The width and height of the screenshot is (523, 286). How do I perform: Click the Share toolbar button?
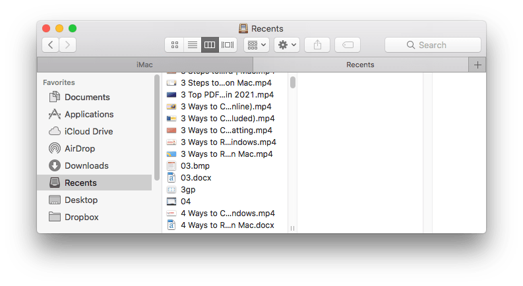pyautogui.click(x=317, y=45)
